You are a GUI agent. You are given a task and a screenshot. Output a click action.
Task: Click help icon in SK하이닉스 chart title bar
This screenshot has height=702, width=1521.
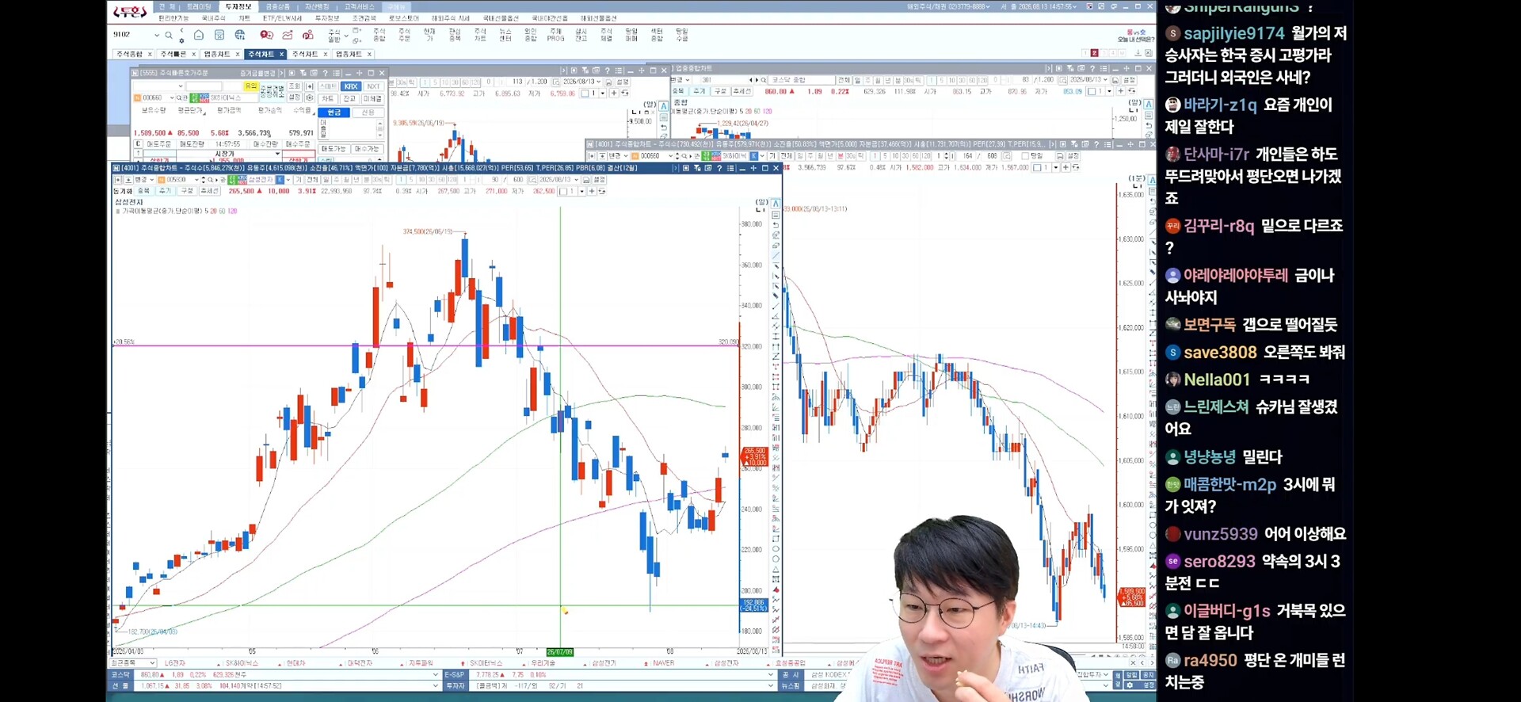tap(1096, 144)
